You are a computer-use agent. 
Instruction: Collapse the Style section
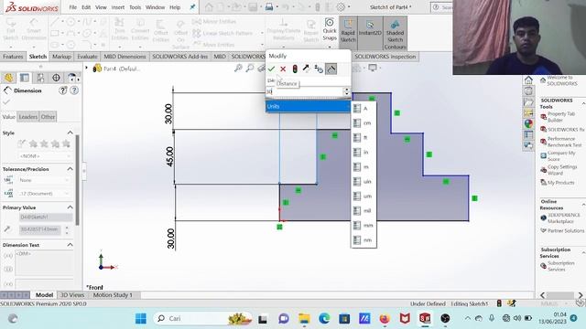click(71, 133)
